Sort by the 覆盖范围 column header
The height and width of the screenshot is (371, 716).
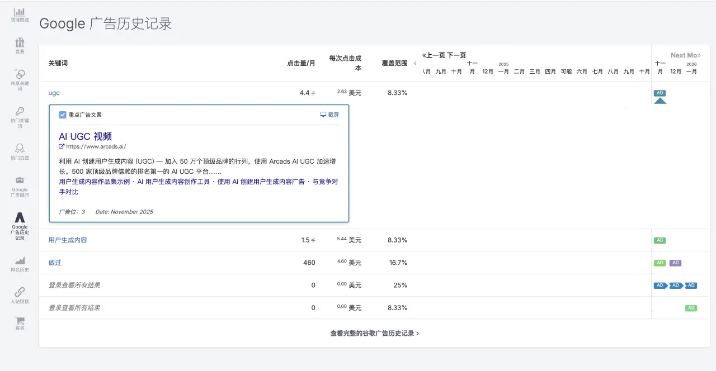pos(394,63)
